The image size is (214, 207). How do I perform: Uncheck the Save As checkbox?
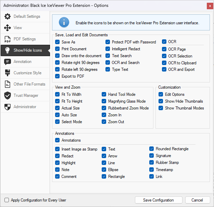click(57, 42)
